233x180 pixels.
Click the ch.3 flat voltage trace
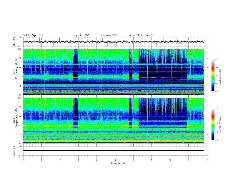point(113,151)
